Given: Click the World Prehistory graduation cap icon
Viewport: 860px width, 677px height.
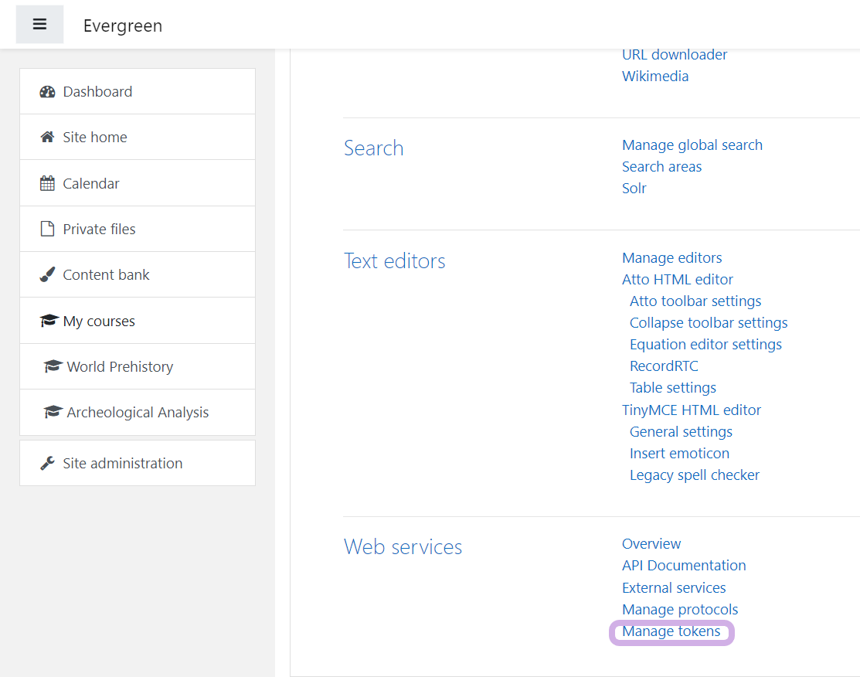Looking at the screenshot, I should point(53,367).
